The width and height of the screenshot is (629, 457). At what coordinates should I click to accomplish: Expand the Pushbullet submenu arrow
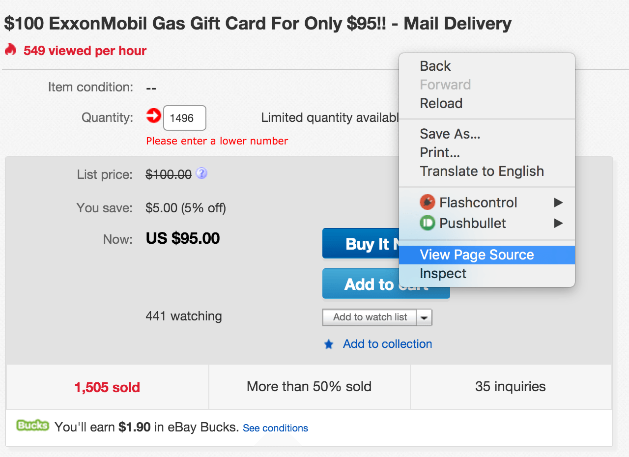pyautogui.click(x=558, y=223)
